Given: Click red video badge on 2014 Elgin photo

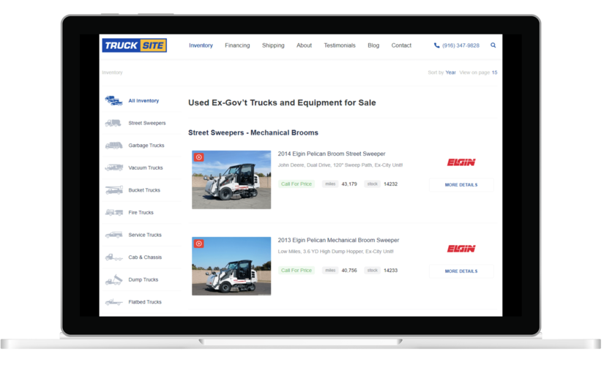Looking at the screenshot, I should 198,157.
